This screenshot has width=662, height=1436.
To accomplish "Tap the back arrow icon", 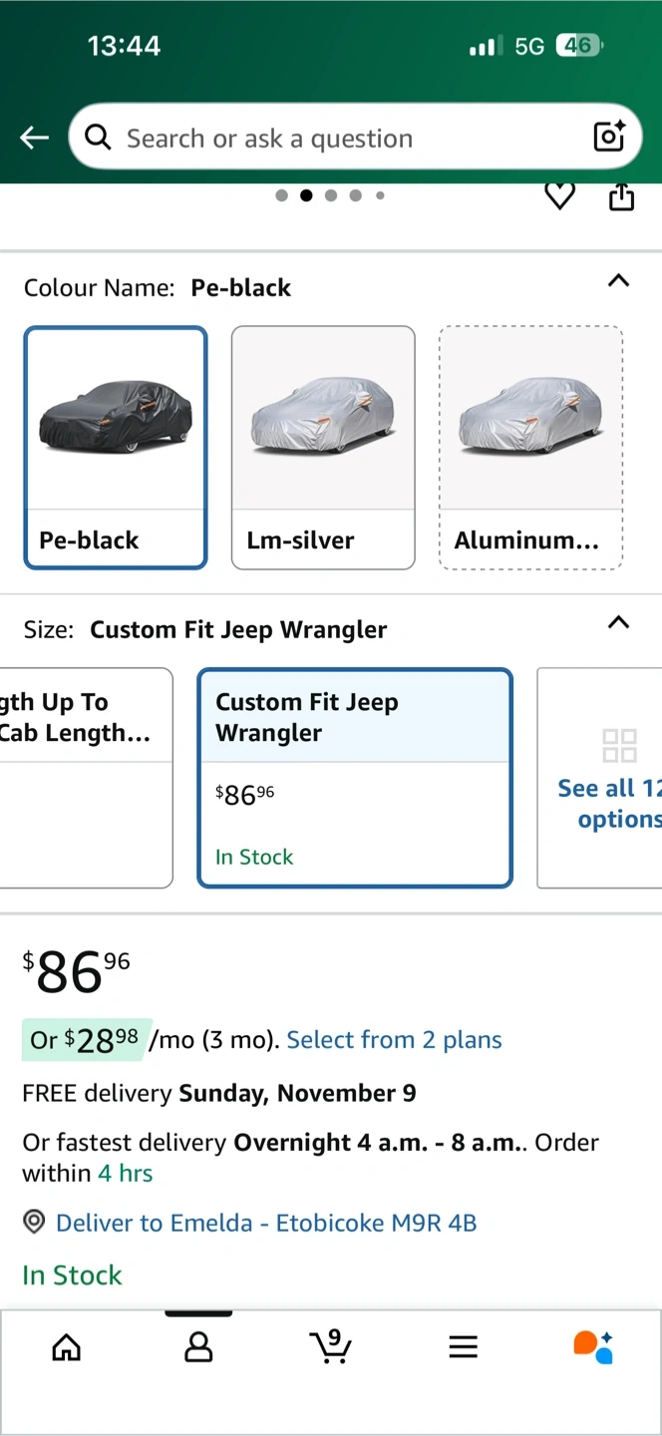I will tap(35, 138).
